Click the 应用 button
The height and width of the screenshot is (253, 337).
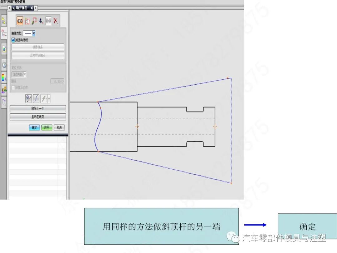[x=47, y=127]
